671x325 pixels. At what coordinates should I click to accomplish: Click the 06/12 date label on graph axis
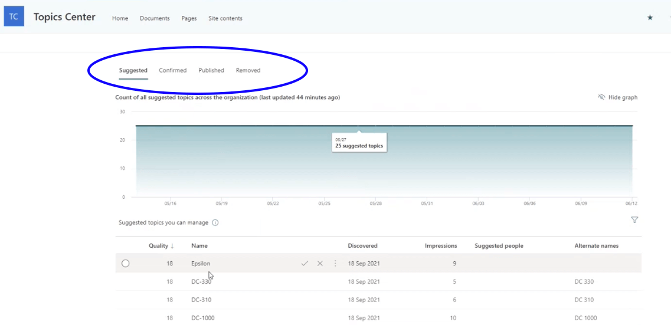point(631,203)
